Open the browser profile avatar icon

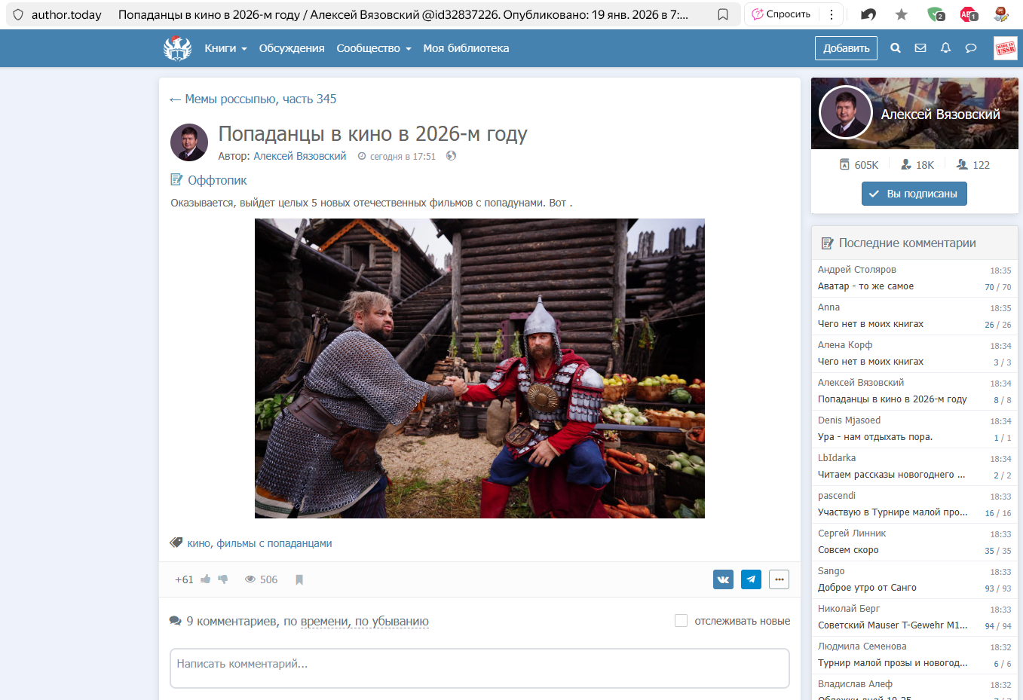click(1001, 14)
